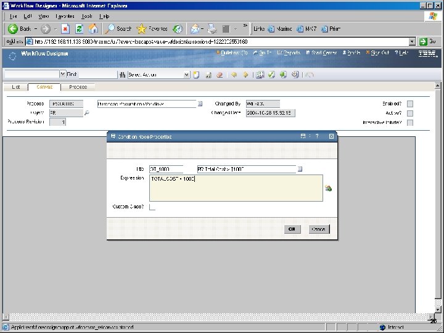Open the View menu
This screenshot has height=333, width=444.
click(x=43, y=16)
